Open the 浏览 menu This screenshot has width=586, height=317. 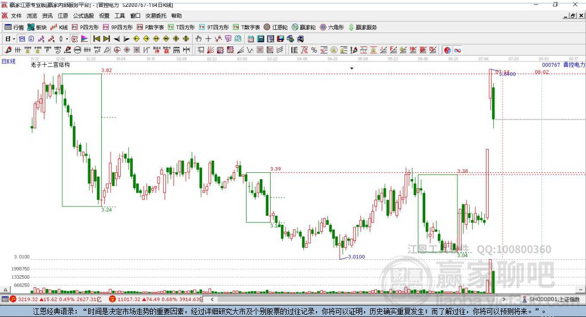click(32, 15)
